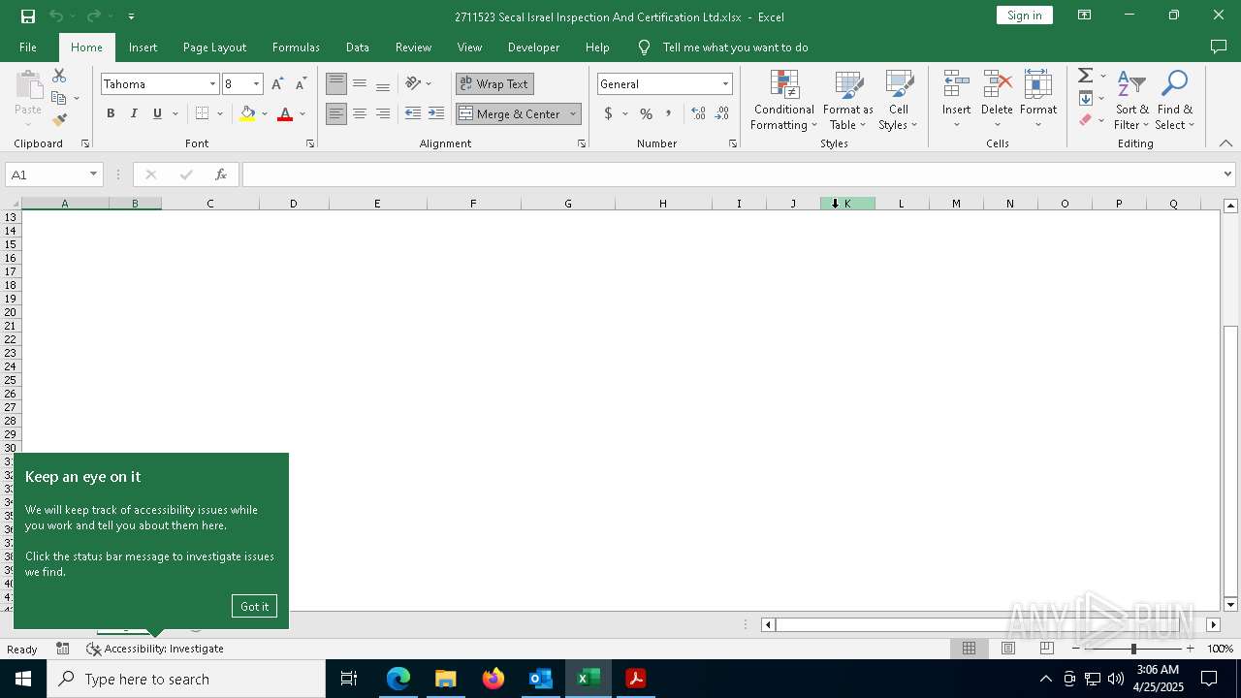Click the macro recording icon in status bar
1241x698 pixels.
pos(63,649)
